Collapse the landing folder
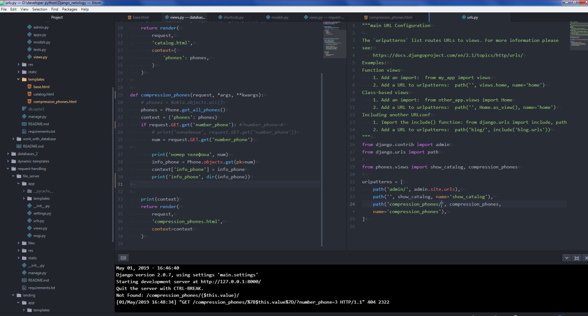The image size is (588, 316). point(13,295)
